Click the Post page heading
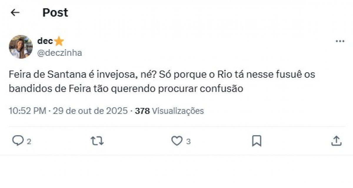The height and width of the screenshot is (188, 353). [x=55, y=13]
